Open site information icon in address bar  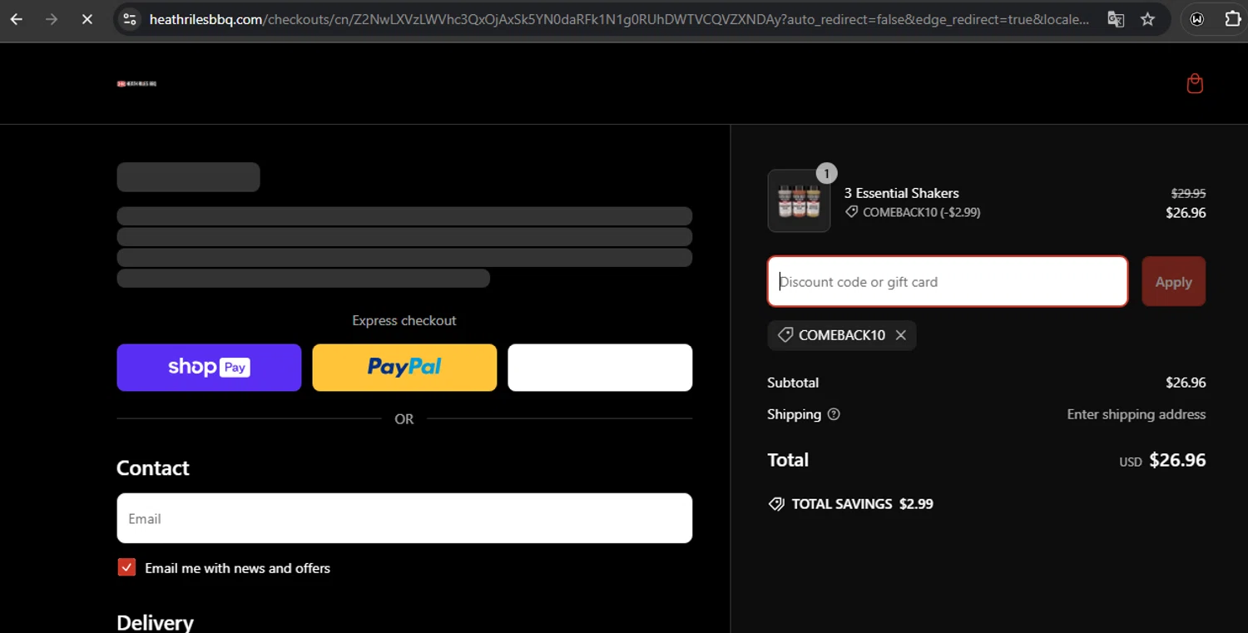coord(129,19)
